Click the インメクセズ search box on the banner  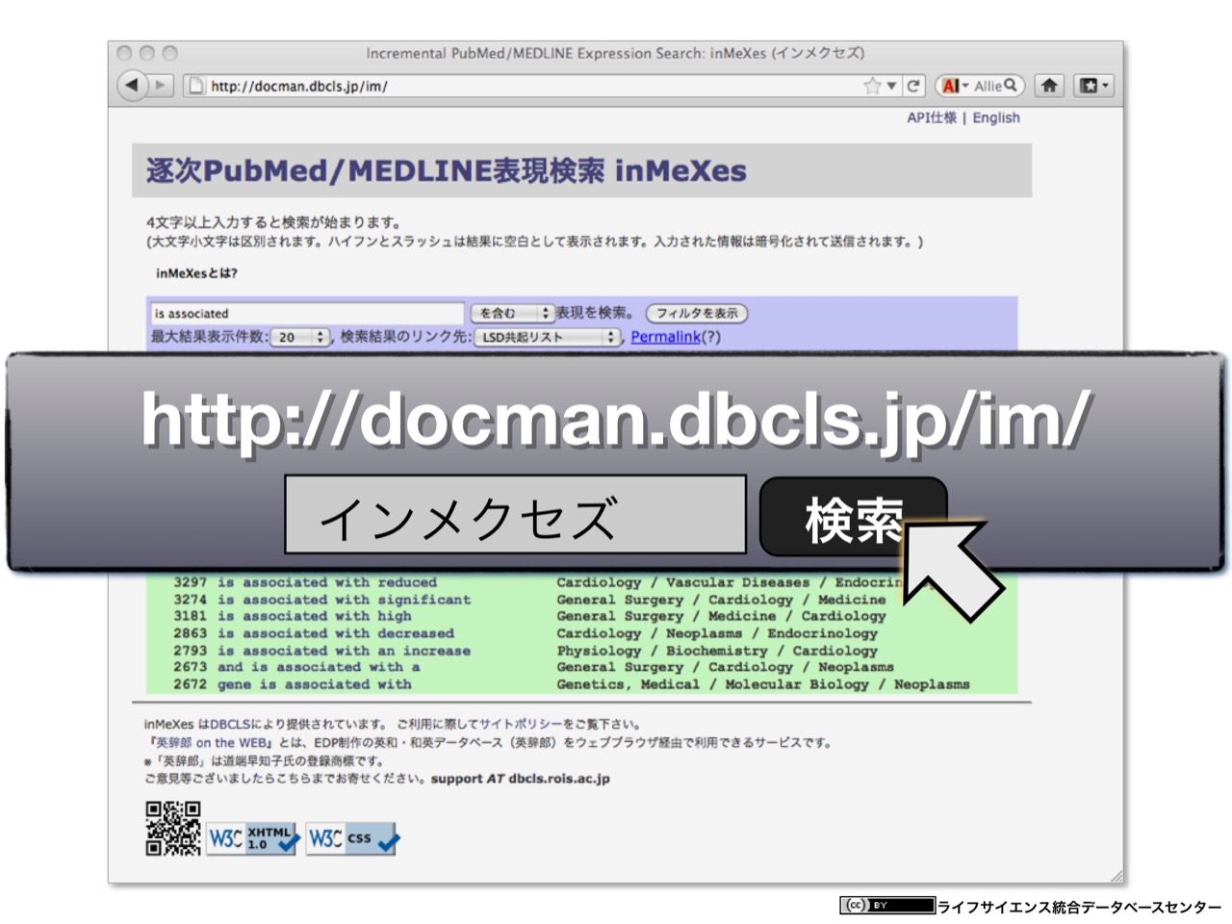[x=515, y=515]
